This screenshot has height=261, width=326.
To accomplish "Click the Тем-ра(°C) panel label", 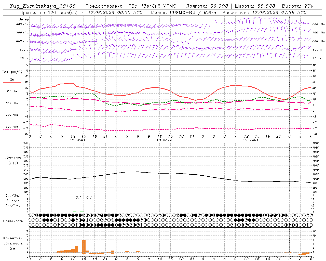I will 12,72.
